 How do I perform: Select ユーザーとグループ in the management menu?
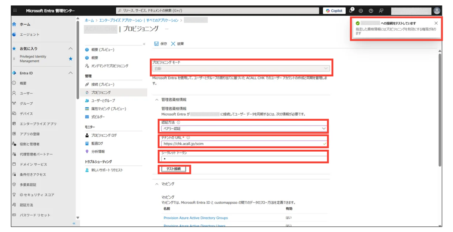pyautogui.click(x=103, y=101)
